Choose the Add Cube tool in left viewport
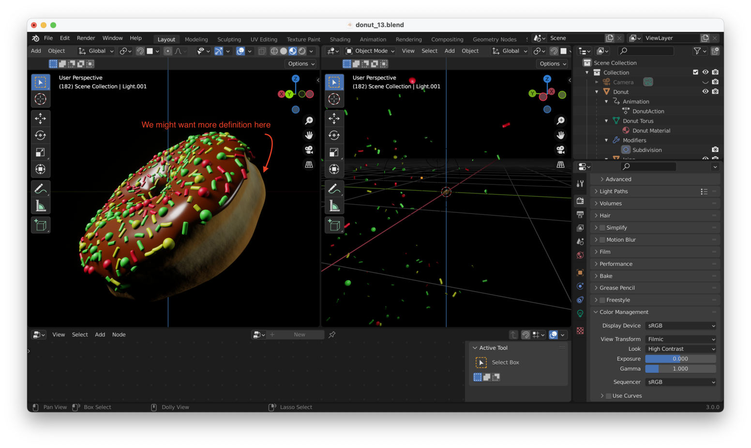This screenshot has height=448, width=751. (41, 225)
